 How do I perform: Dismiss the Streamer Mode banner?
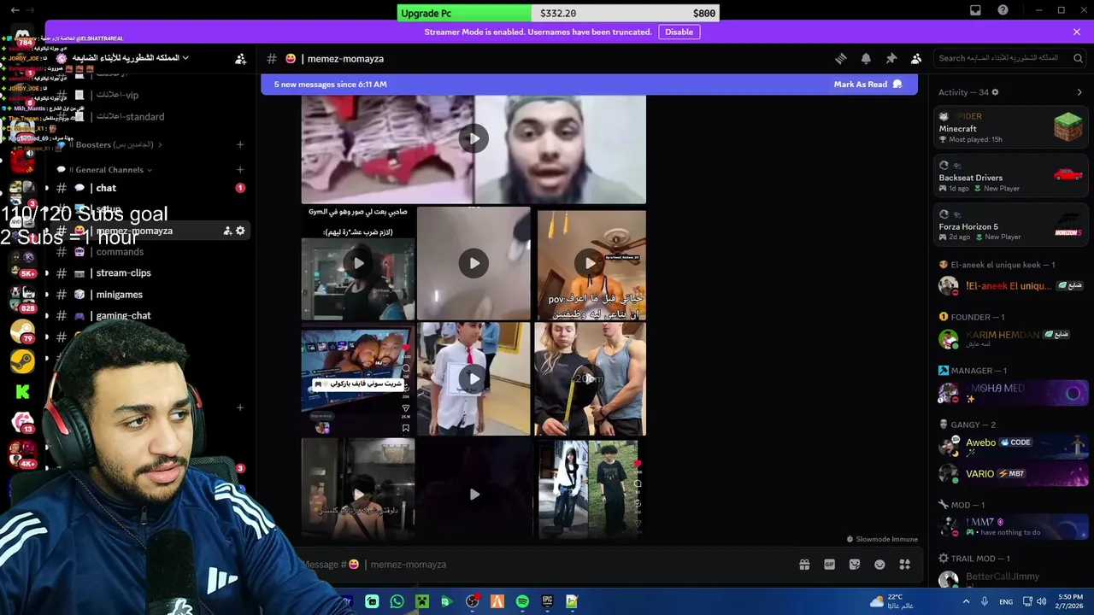click(x=1077, y=32)
